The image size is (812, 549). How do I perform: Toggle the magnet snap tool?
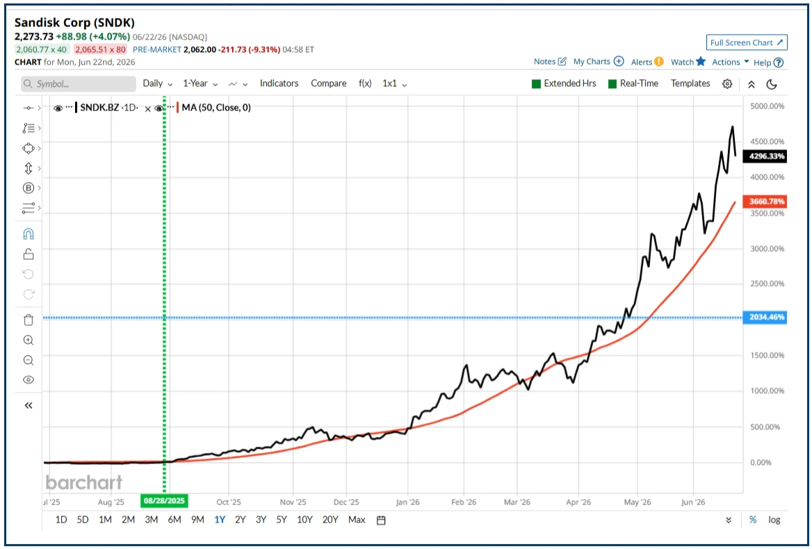click(29, 234)
